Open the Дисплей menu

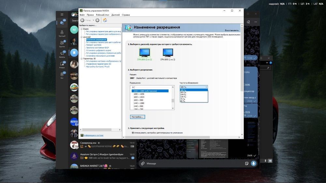(x=115, y=15)
